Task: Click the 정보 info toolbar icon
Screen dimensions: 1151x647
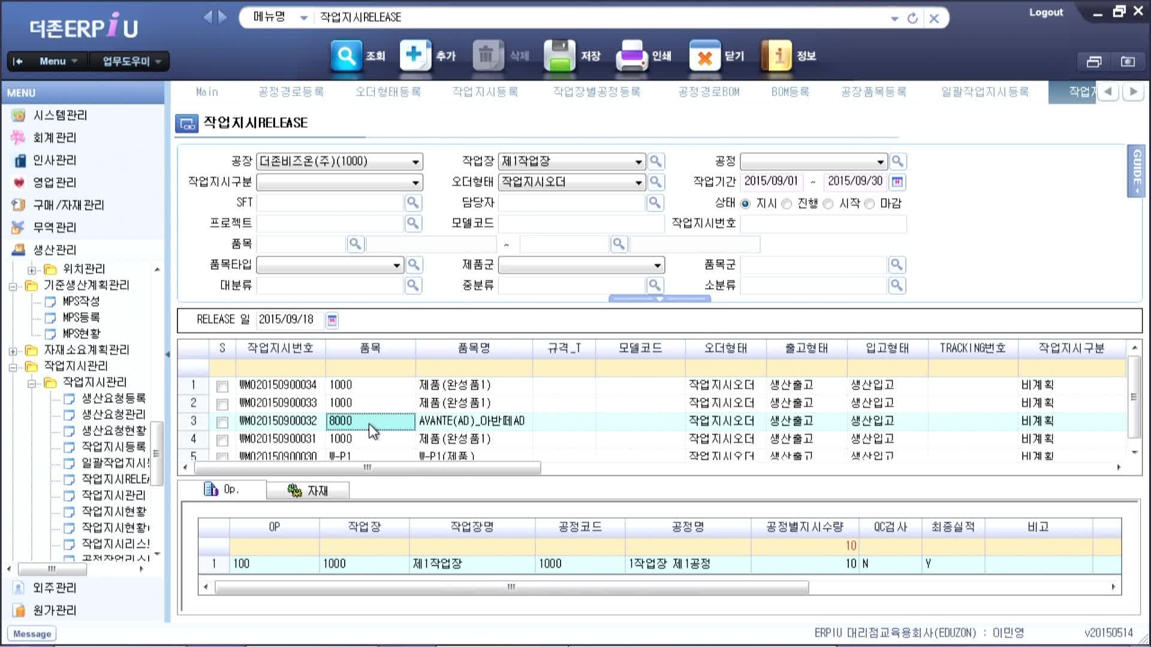Action: [776, 56]
